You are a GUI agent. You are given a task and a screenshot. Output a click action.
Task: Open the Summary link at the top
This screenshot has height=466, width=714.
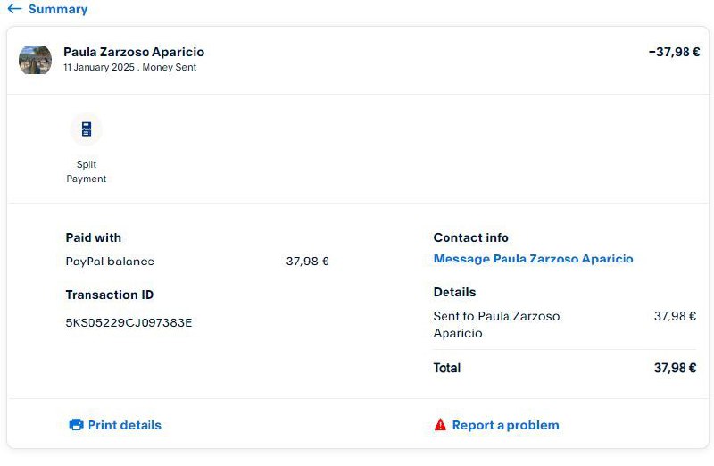tap(58, 9)
